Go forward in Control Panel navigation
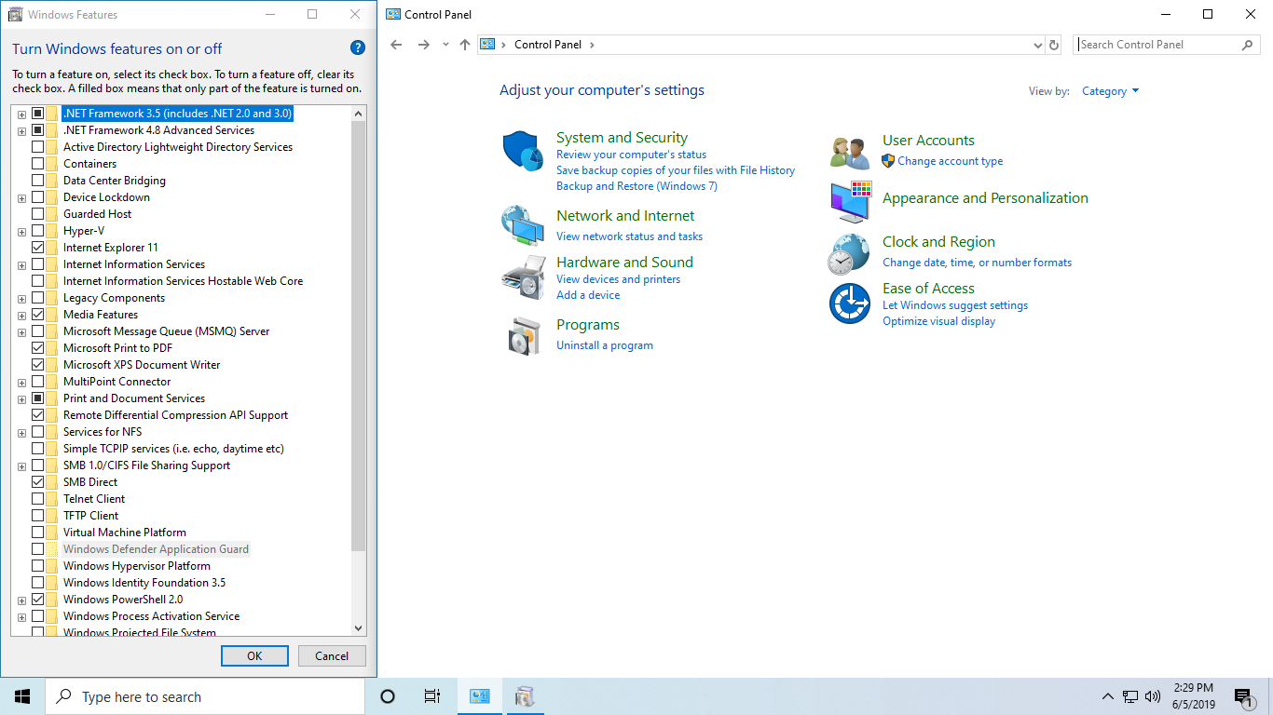This screenshot has width=1273, height=715. (x=424, y=45)
